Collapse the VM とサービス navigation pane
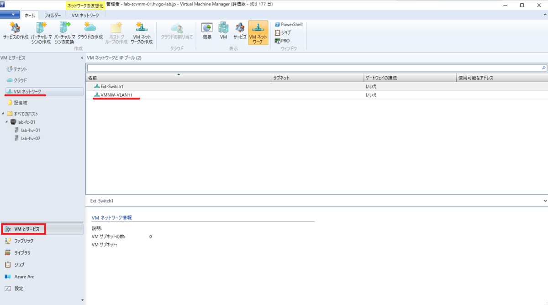Screen dimensions: 548x305 click(x=82, y=58)
